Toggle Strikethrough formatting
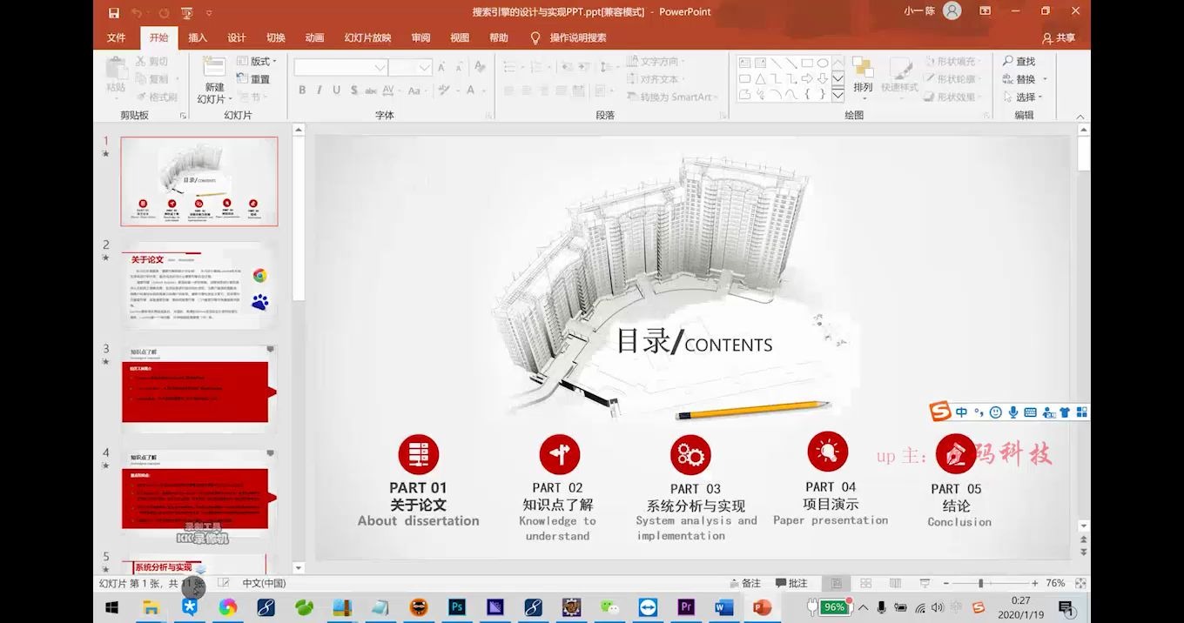 370,90
